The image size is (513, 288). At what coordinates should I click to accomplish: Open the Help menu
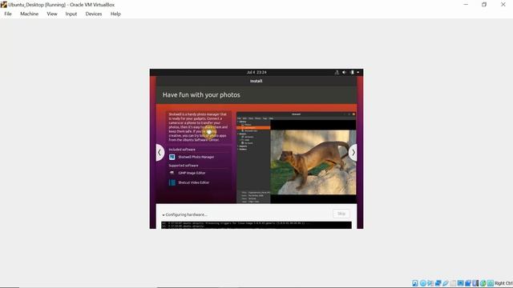(115, 14)
